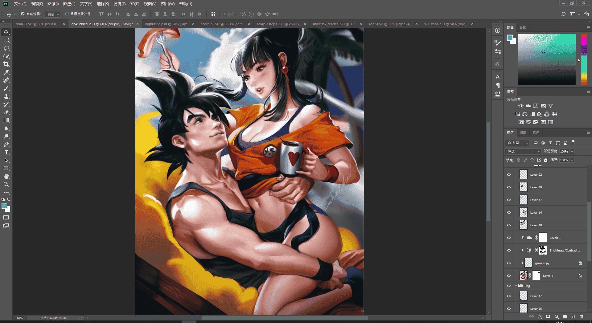592x323 pixels.
Task: Open the auto-select Layer/Group dropdown
Action: 52,14
